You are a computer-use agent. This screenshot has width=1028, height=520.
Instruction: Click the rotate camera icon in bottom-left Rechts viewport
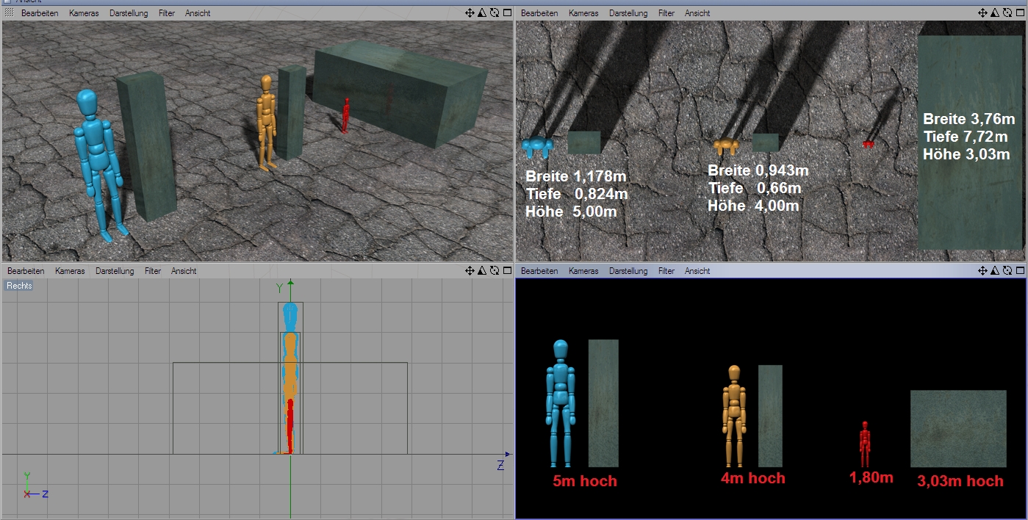coord(495,271)
